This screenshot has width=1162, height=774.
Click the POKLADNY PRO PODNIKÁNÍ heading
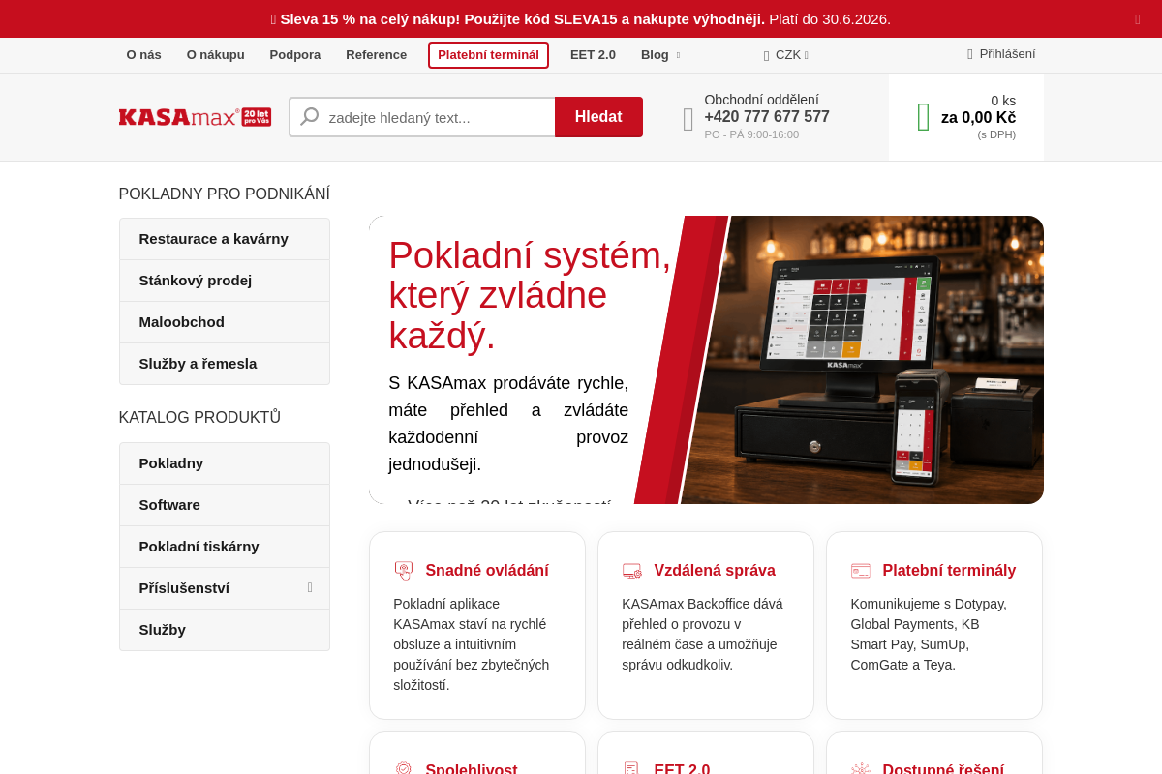point(225,194)
